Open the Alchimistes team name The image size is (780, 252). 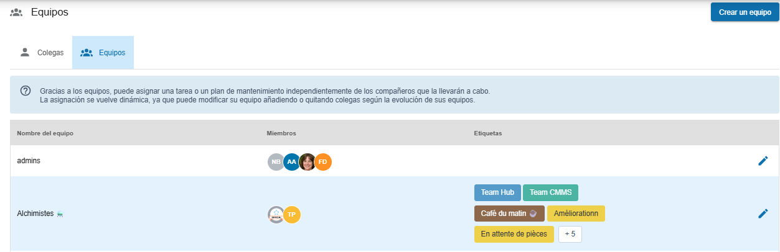coord(35,214)
